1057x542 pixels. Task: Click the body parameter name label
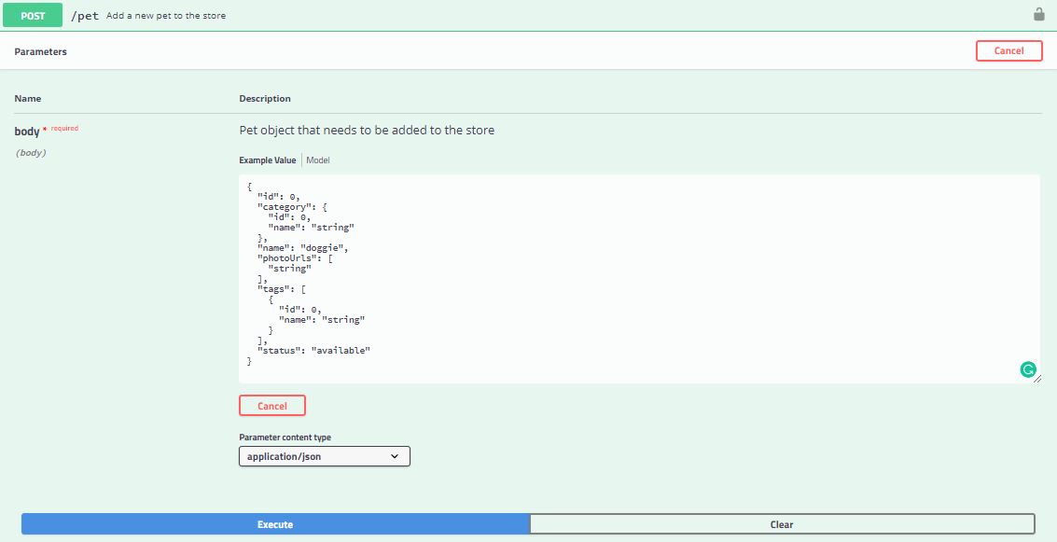(x=27, y=132)
